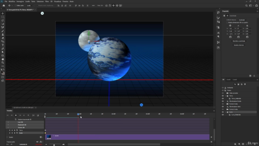The image size is (259, 146).
Task: Collapse the Terra mesh in 3D panel
Action: click(x=225, y=96)
